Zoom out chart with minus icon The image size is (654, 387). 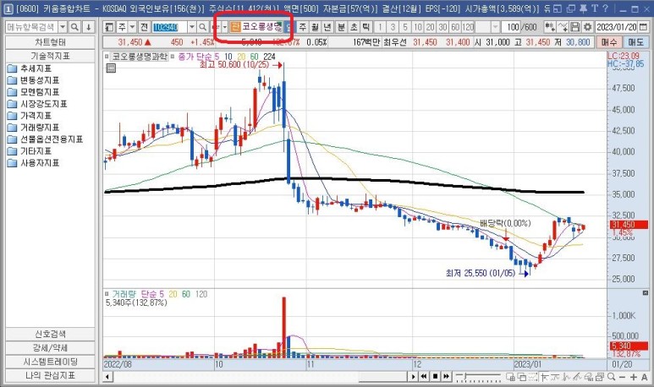point(623,377)
